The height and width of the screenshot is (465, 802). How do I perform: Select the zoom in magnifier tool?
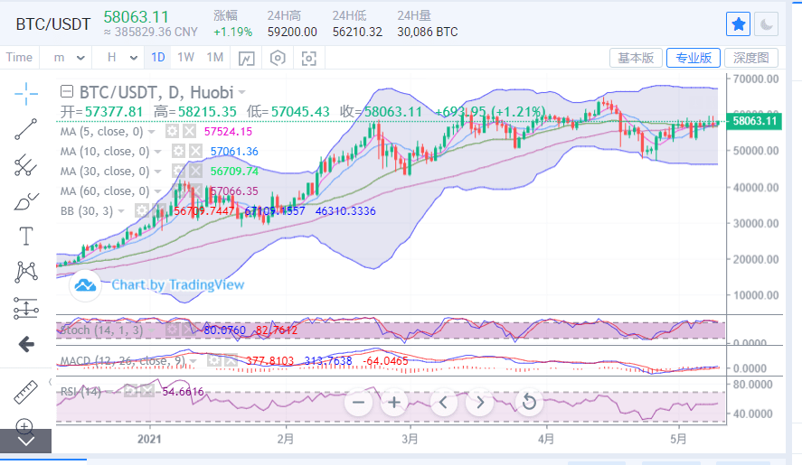click(x=24, y=425)
